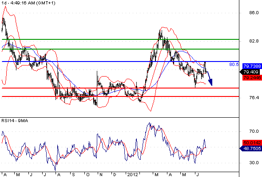The width and height of the screenshot is (262, 177).
Task: Click the 1d timeframe timestamp header
Action: (x=28, y=3)
